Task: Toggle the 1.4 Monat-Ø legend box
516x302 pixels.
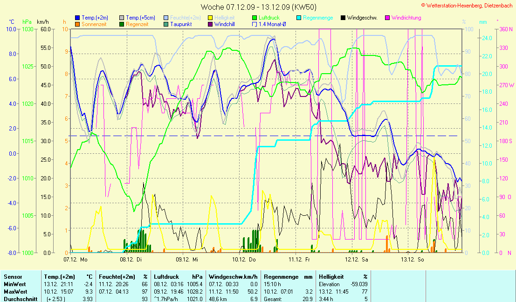Action: point(255,24)
